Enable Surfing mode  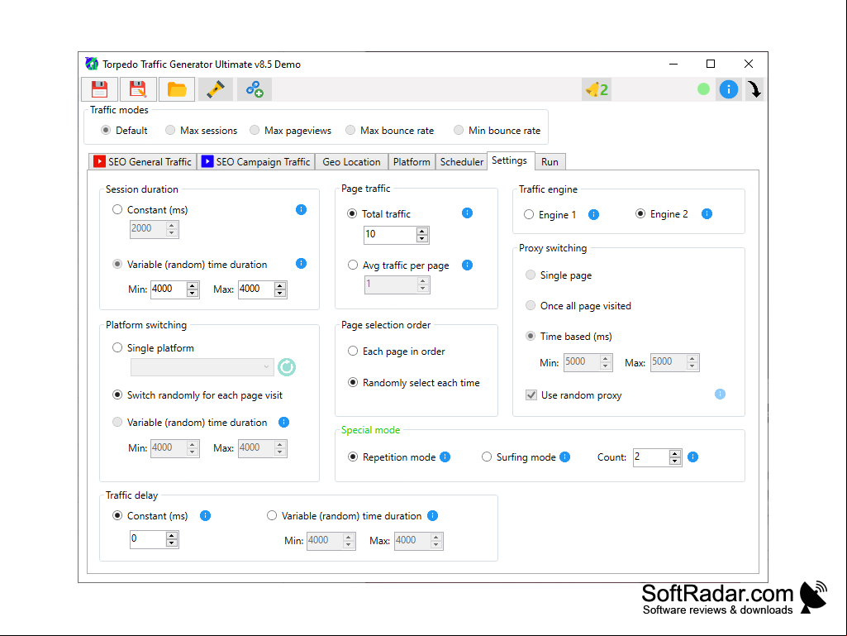point(519,457)
